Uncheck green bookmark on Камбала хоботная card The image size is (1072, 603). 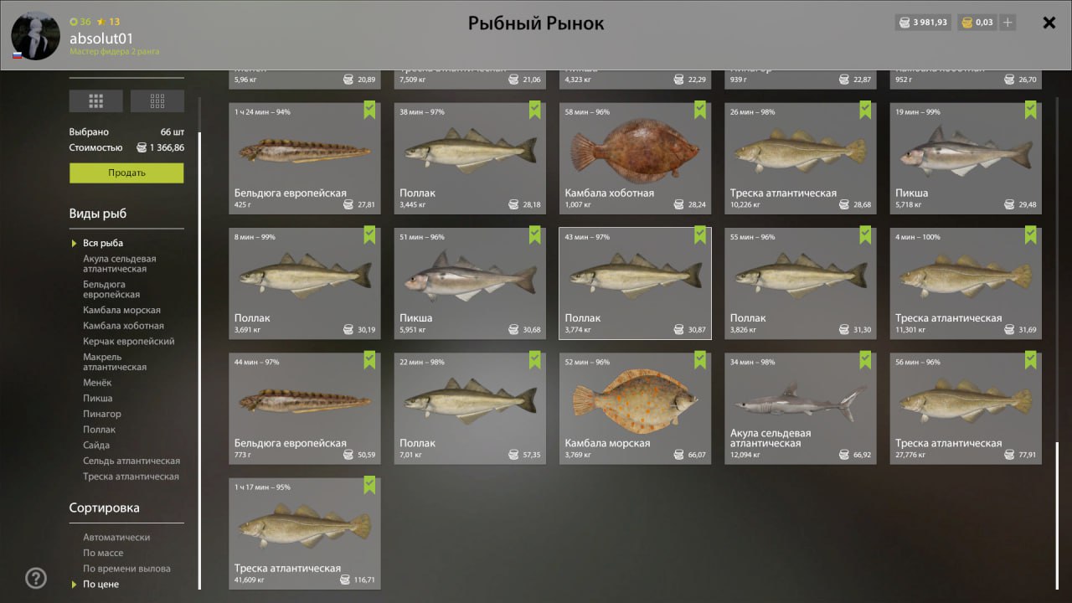coord(700,110)
